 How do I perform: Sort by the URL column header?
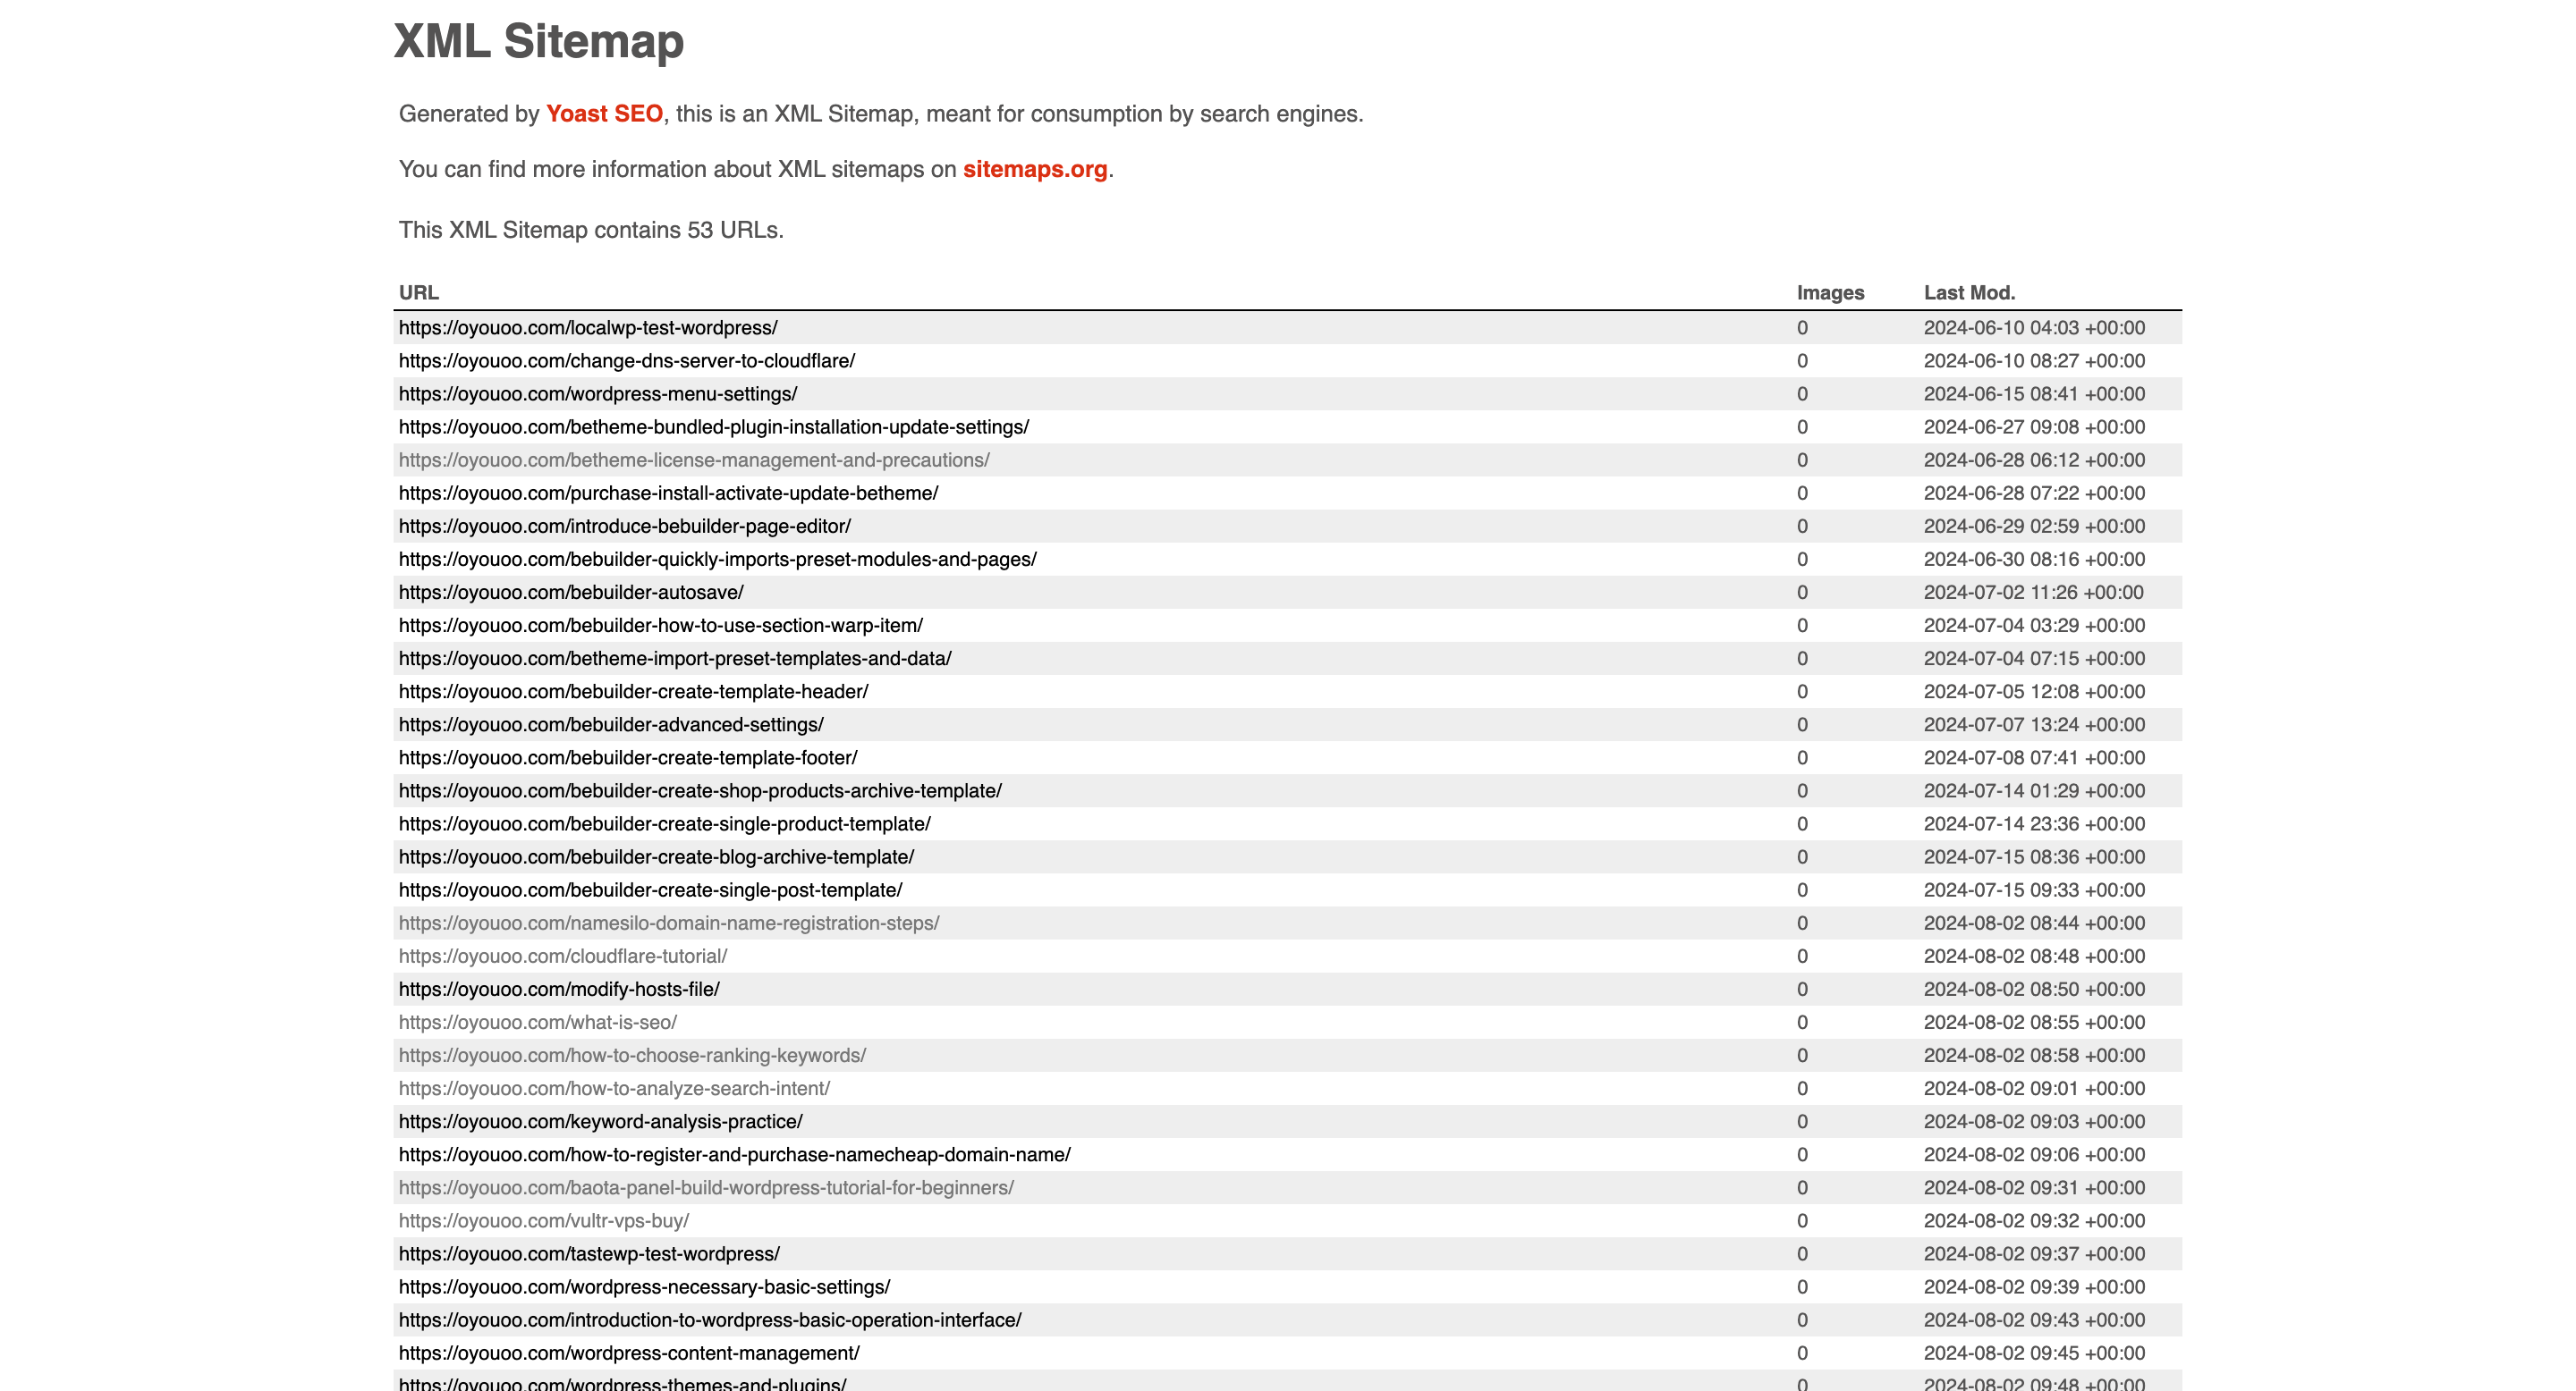click(x=419, y=293)
